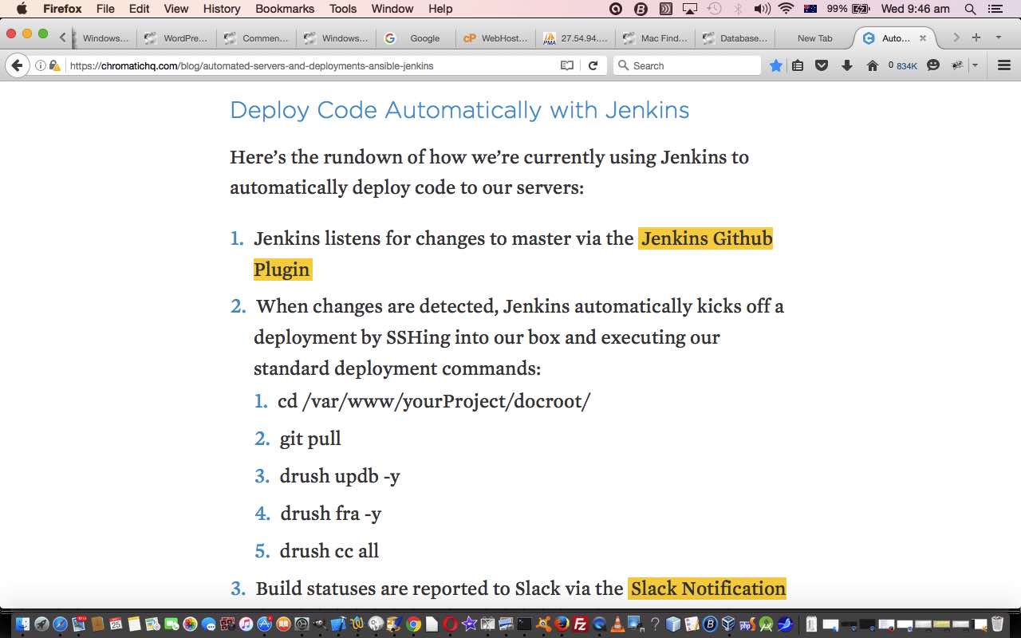Viewport: 1021px width, 638px height.
Task: Open the AirPlay display menu icon
Action: coord(690,9)
